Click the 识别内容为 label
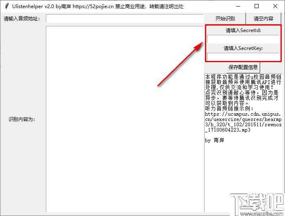This screenshot has width=285, height=216. point(22,119)
